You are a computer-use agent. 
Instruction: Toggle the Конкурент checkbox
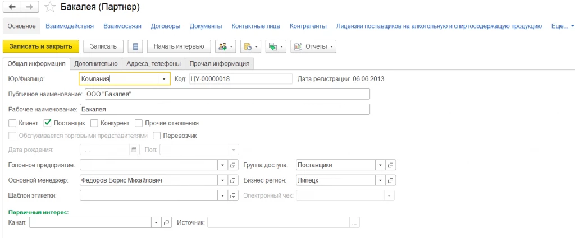tap(94, 123)
